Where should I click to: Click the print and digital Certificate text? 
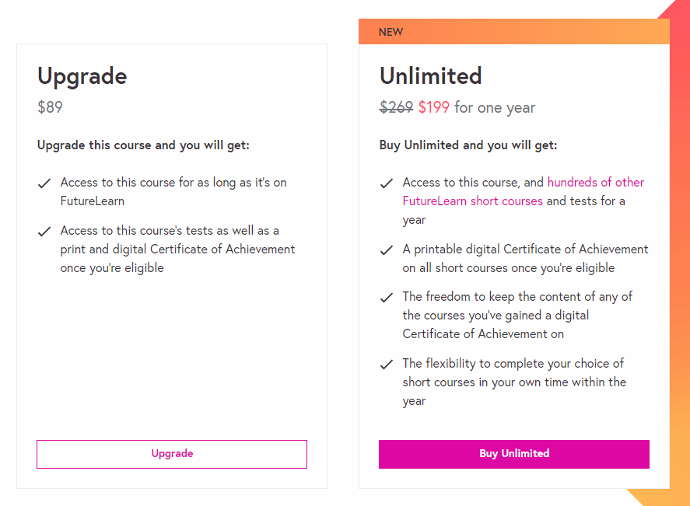coord(177,250)
